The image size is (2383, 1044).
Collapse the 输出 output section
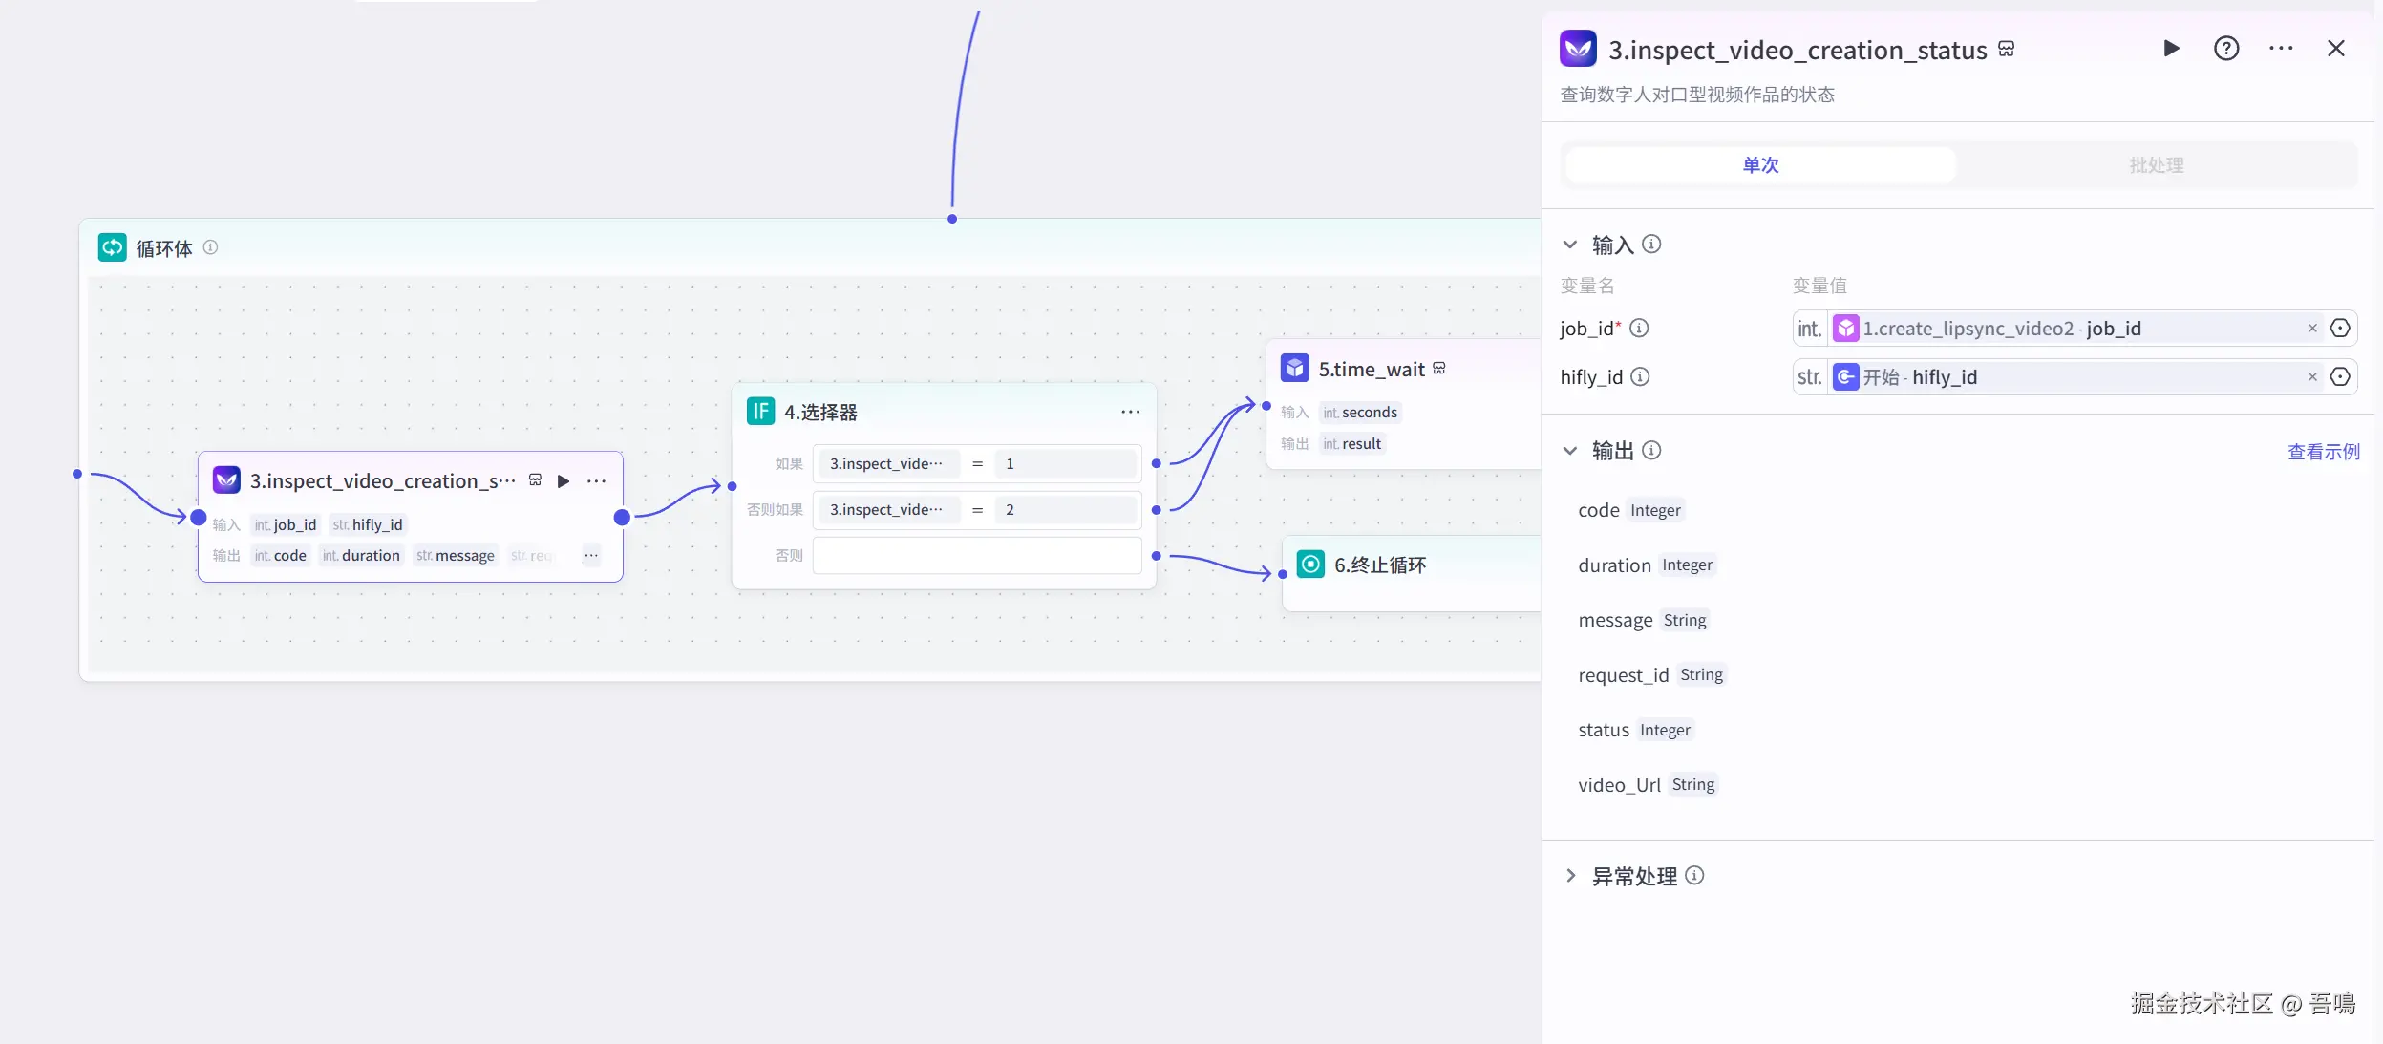click(x=1570, y=451)
